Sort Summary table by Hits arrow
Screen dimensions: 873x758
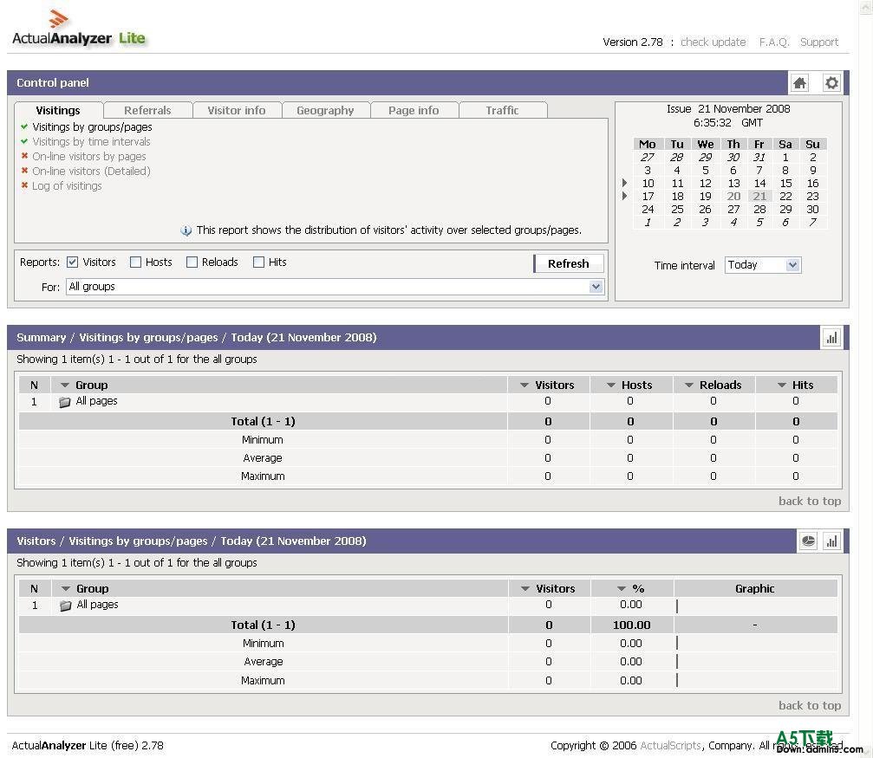pos(782,385)
